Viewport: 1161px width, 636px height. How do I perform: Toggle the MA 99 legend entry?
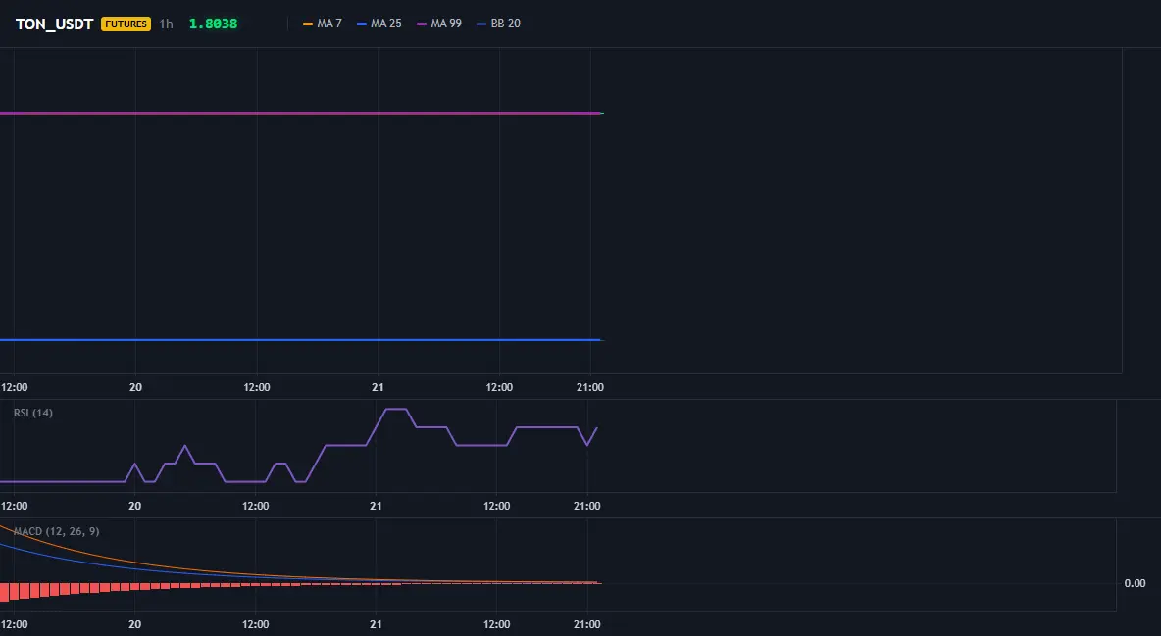439,24
